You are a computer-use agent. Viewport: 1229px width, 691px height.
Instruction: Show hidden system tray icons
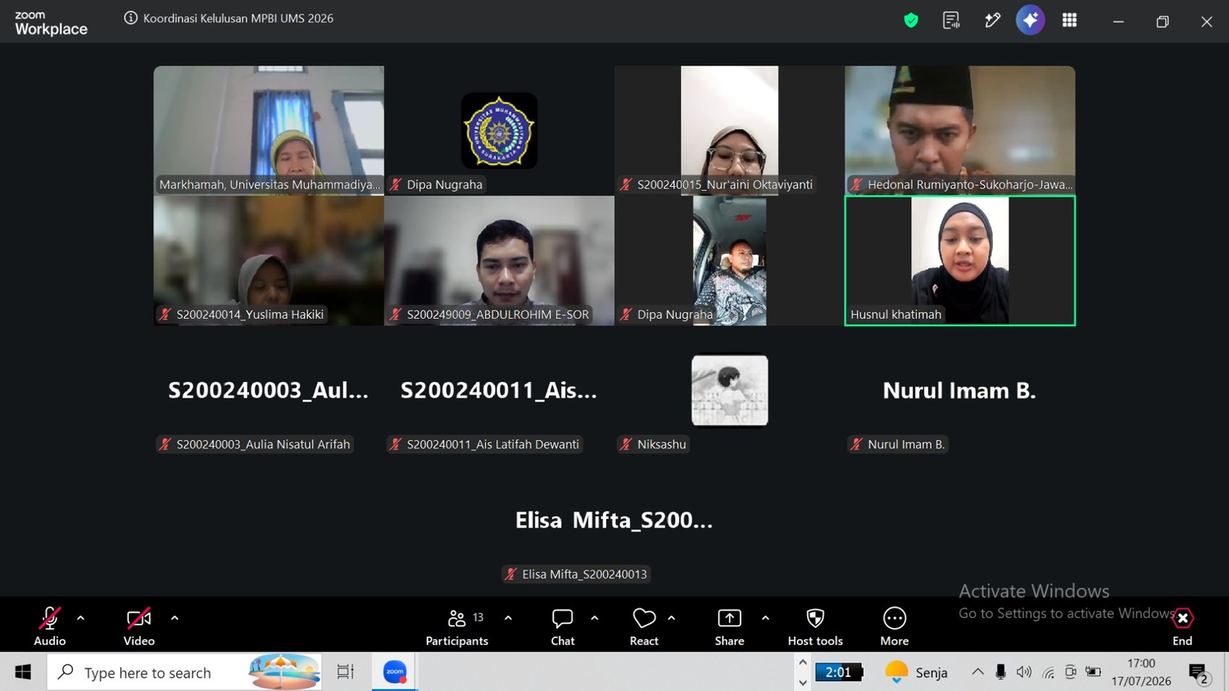coord(977,672)
